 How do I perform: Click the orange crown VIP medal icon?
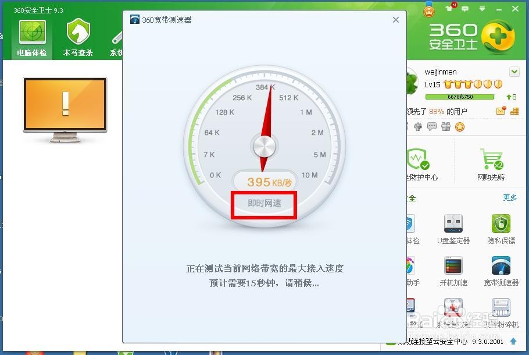429,11
